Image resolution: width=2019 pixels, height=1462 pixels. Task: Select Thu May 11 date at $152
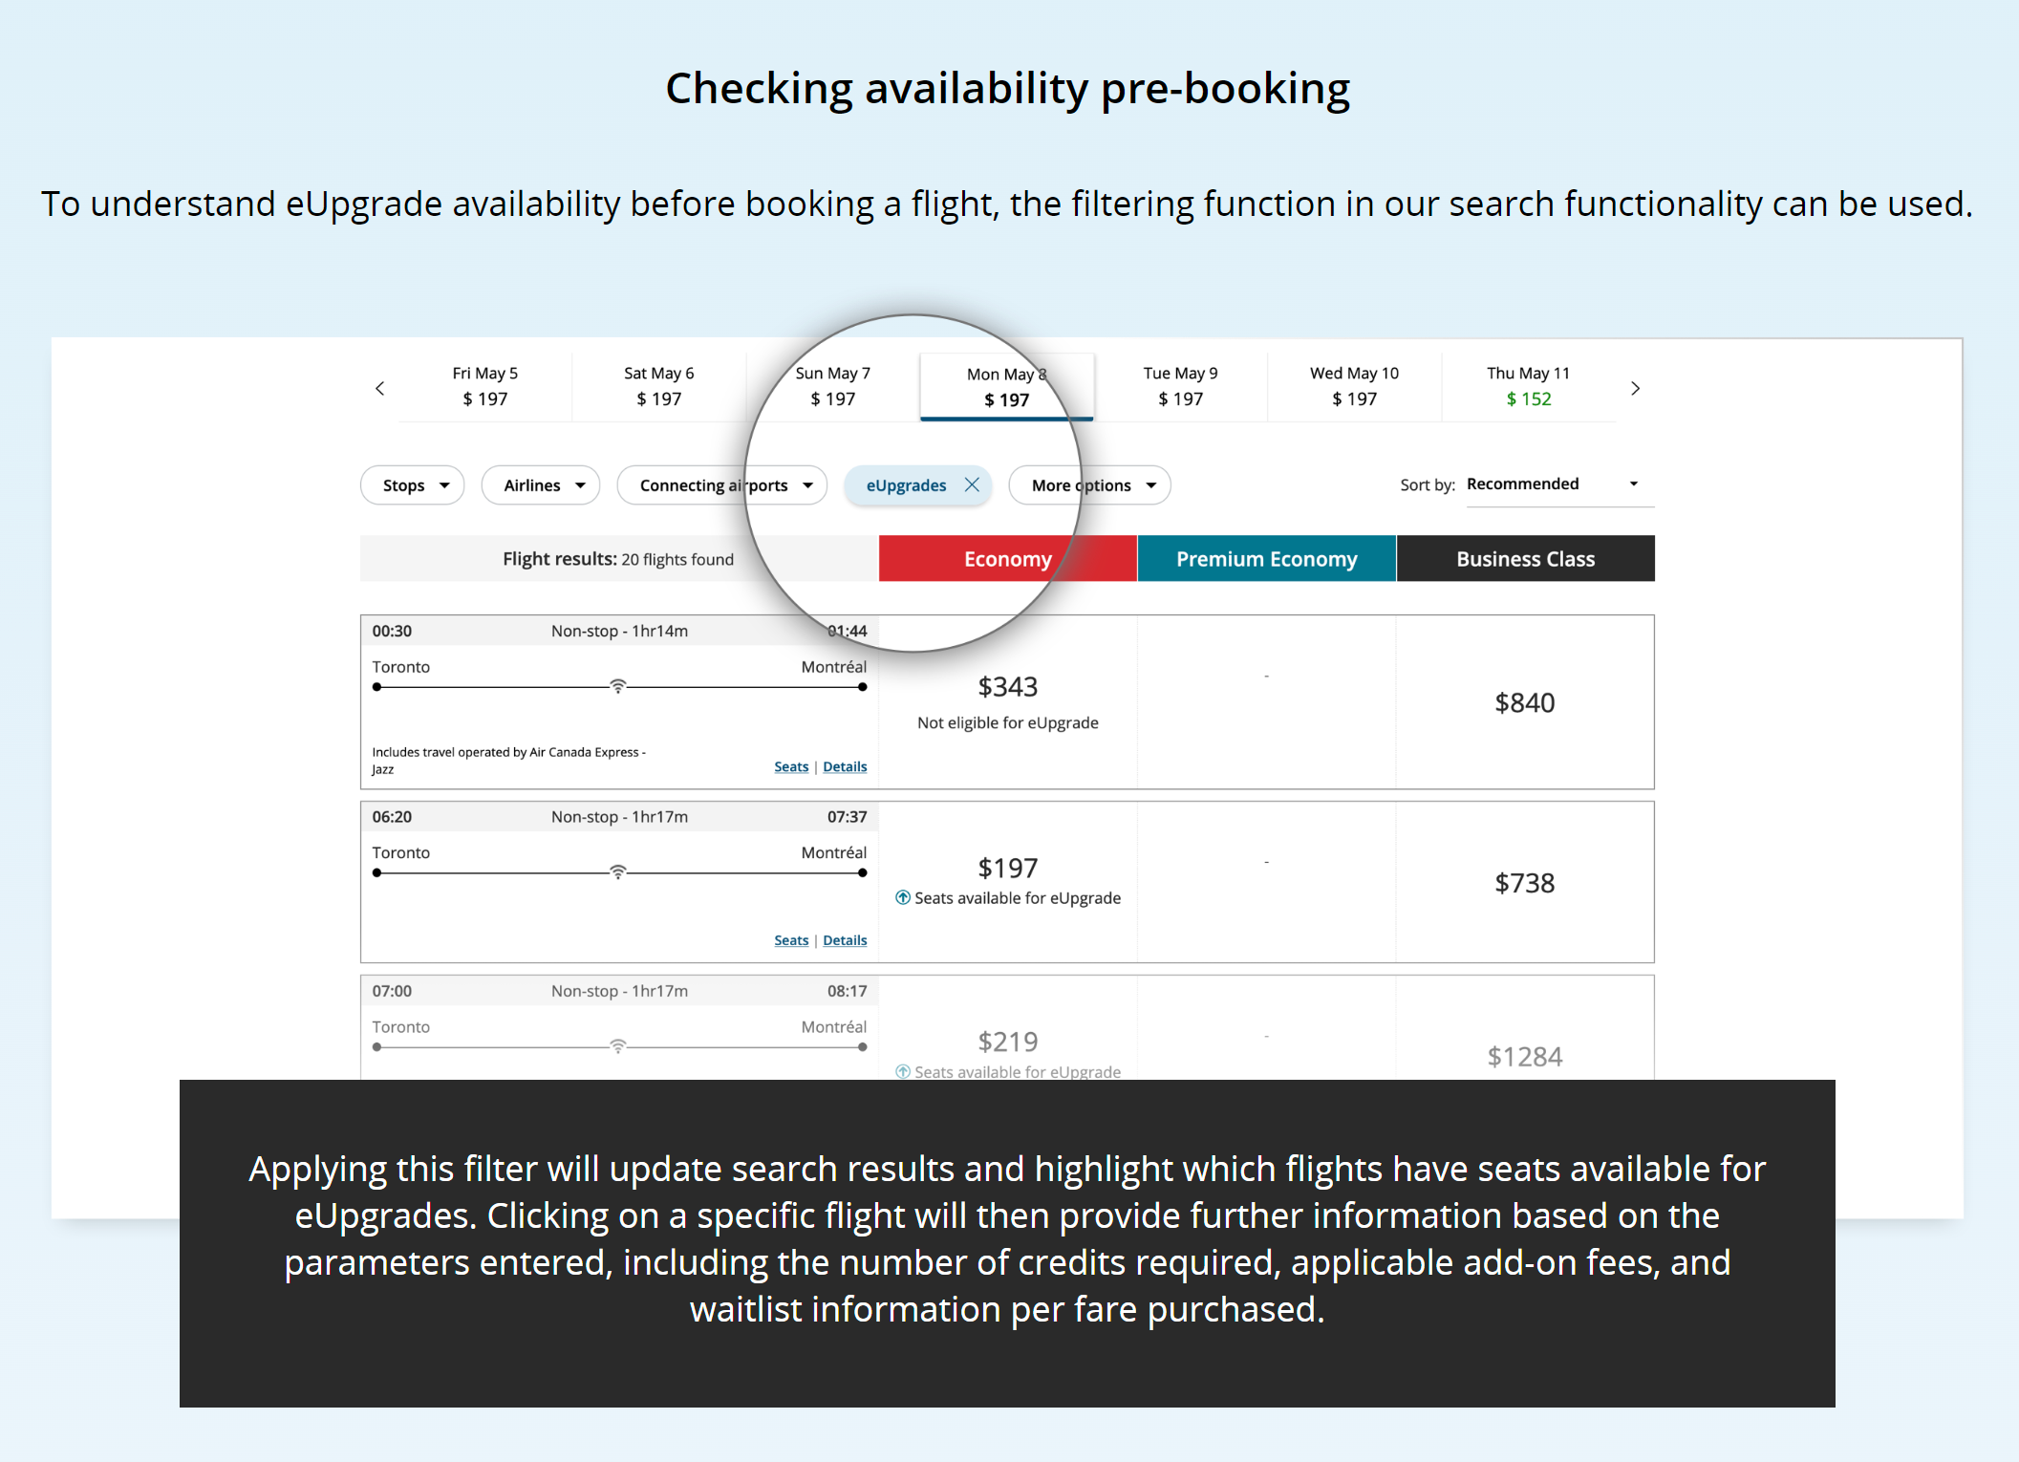(x=1529, y=386)
